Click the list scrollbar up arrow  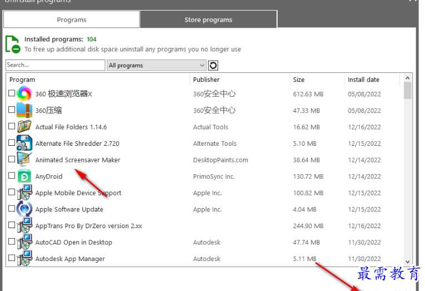[407, 78]
